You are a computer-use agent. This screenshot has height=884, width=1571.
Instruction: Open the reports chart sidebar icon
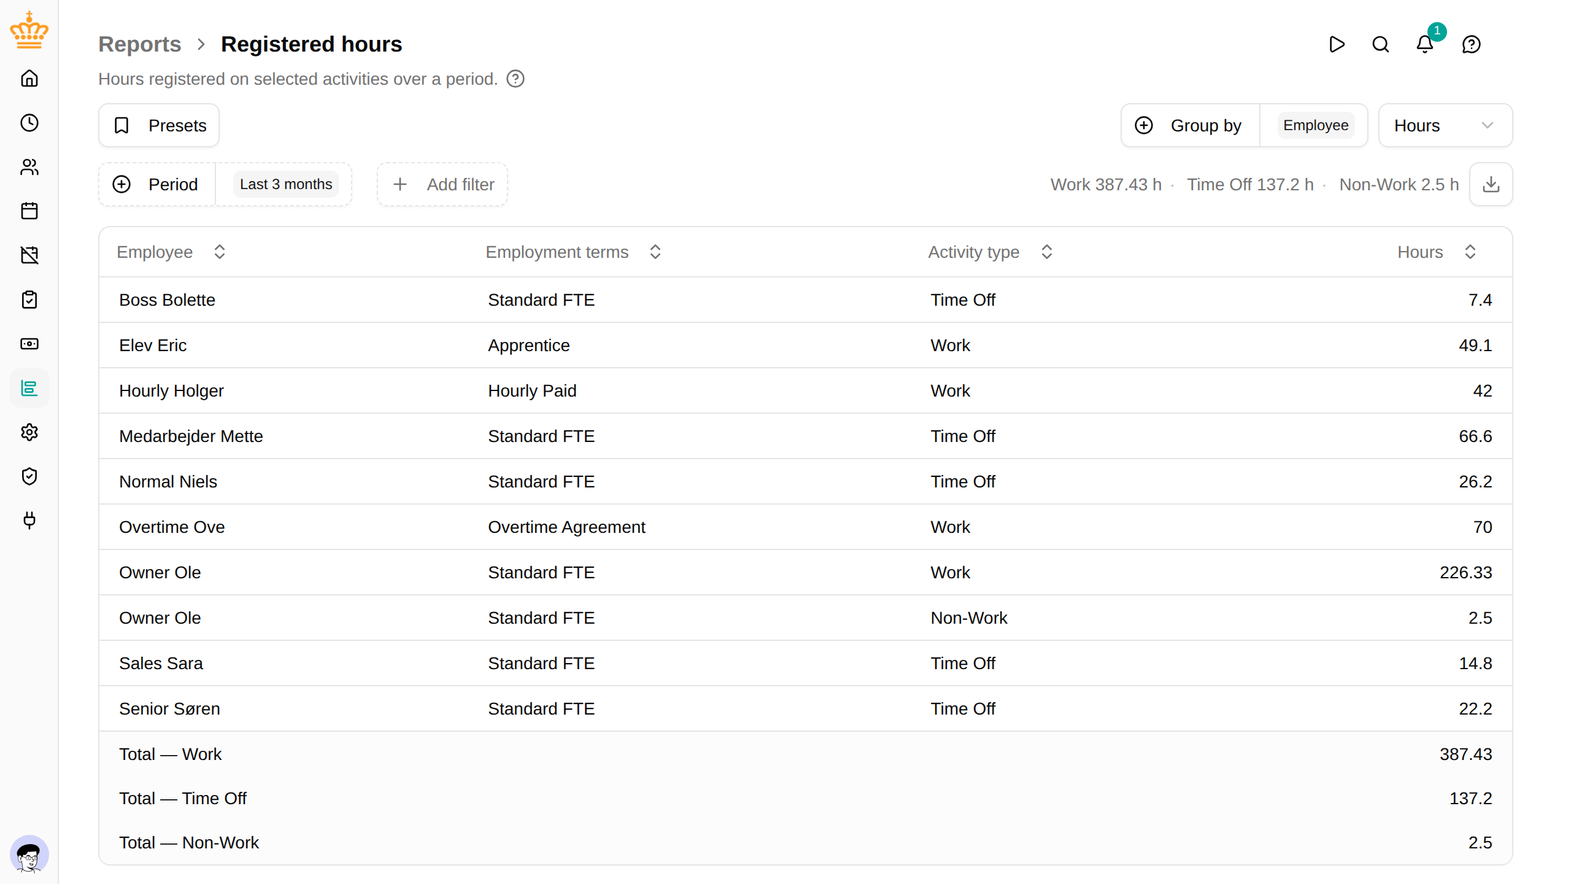tap(29, 388)
